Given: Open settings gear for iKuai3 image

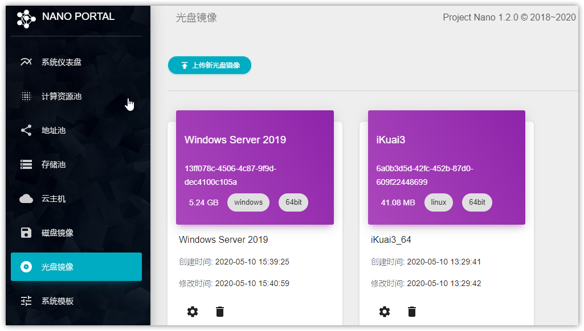Looking at the screenshot, I should point(385,311).
